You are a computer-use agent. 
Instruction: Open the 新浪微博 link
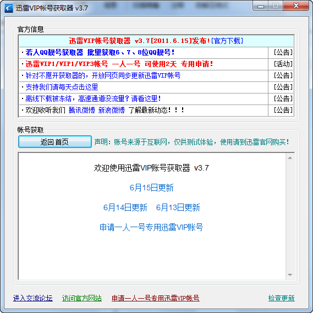coord(111,110)
